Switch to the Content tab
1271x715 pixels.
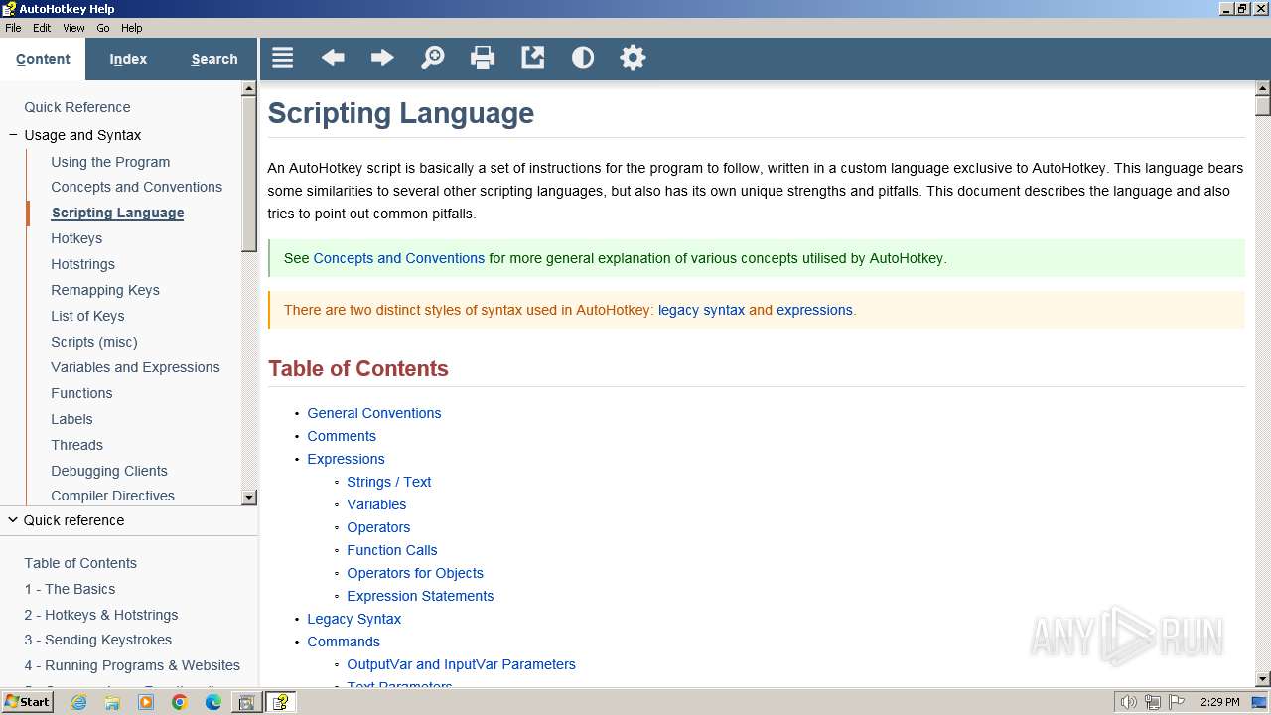[43, 59]
